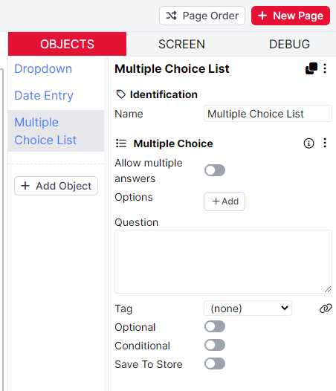The height and width of the screenshot is (391, 336).
Task: Open the Tag dropdown set to (none)
Action: (248, 308)
